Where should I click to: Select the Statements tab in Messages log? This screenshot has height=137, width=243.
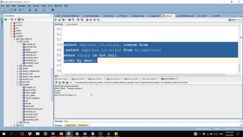[x=83, y=125]
